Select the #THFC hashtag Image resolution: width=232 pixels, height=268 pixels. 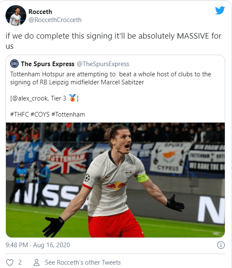click(20, 114)
